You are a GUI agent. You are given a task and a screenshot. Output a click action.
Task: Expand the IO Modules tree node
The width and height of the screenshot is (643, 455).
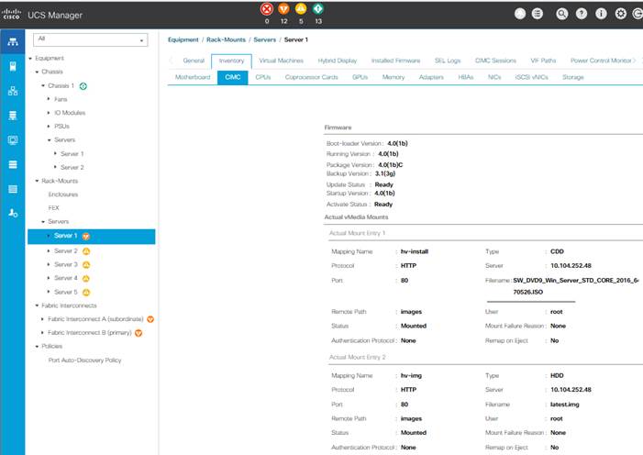coord(49,113)
